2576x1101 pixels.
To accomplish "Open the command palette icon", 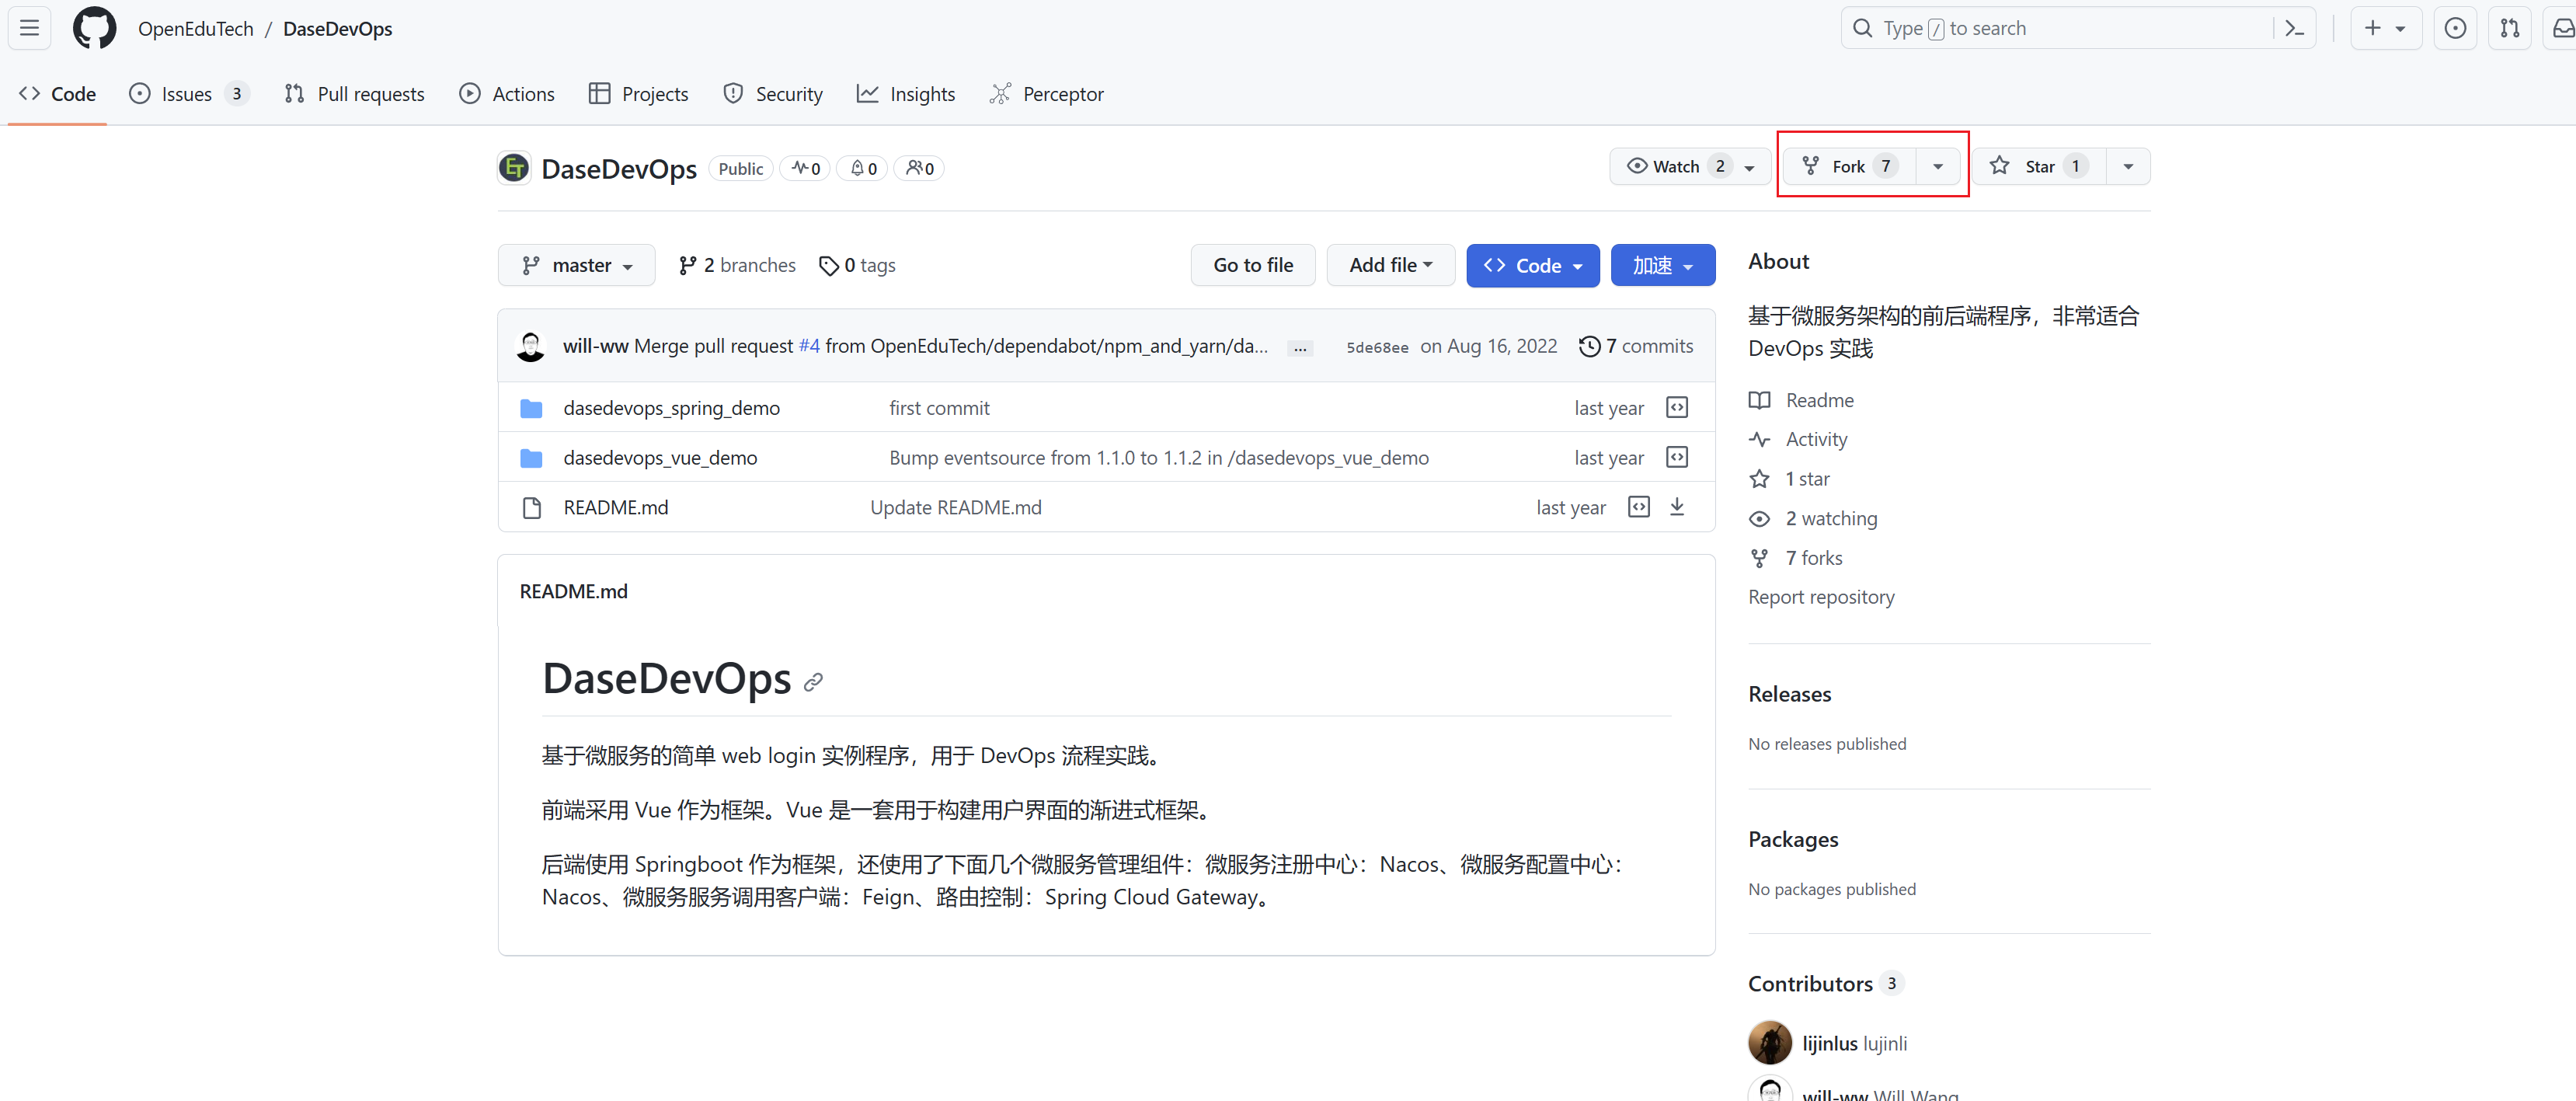I will pos(2294,28).
